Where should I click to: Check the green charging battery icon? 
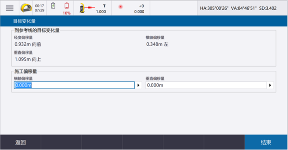(53, 6)
